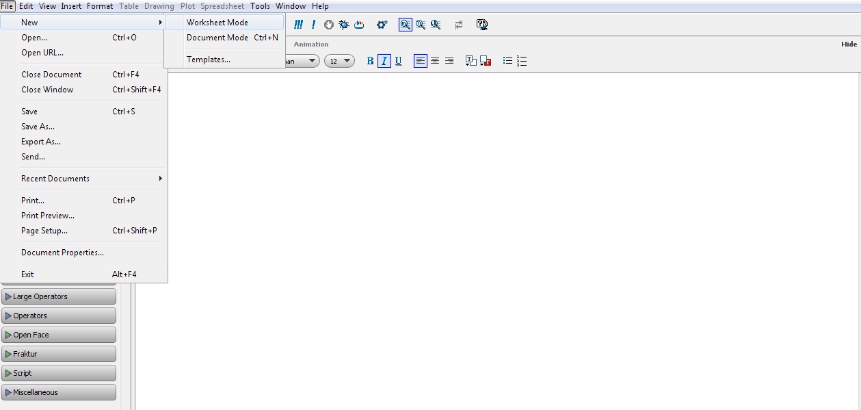
Task: Toggle bold text formatting
Action: pos(369,60)
